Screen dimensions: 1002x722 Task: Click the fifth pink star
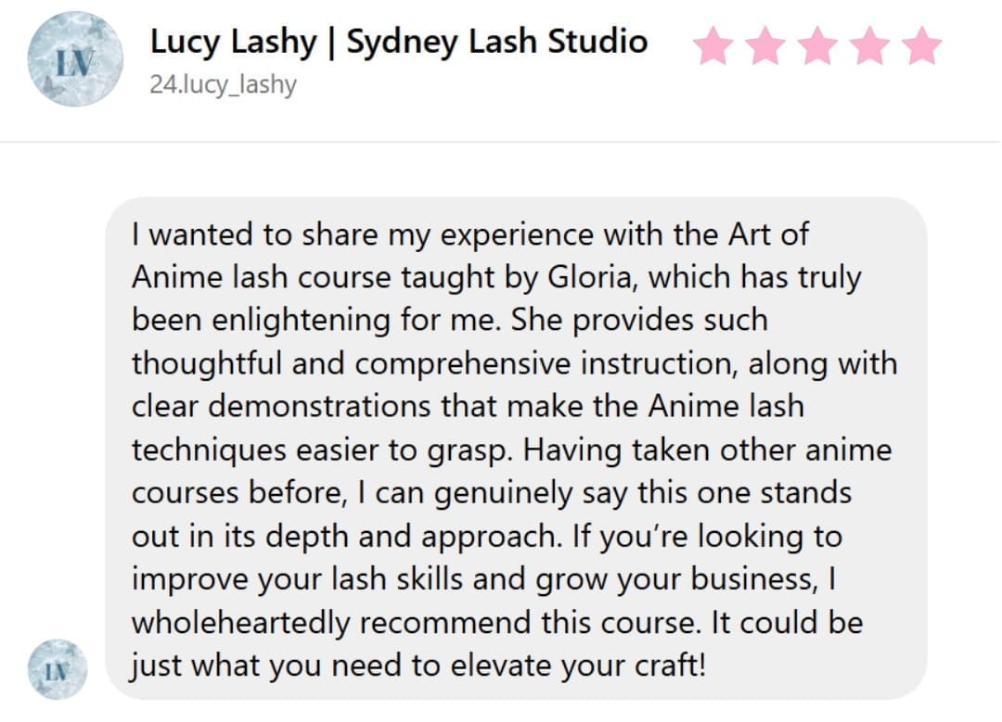tap(923, 46)
